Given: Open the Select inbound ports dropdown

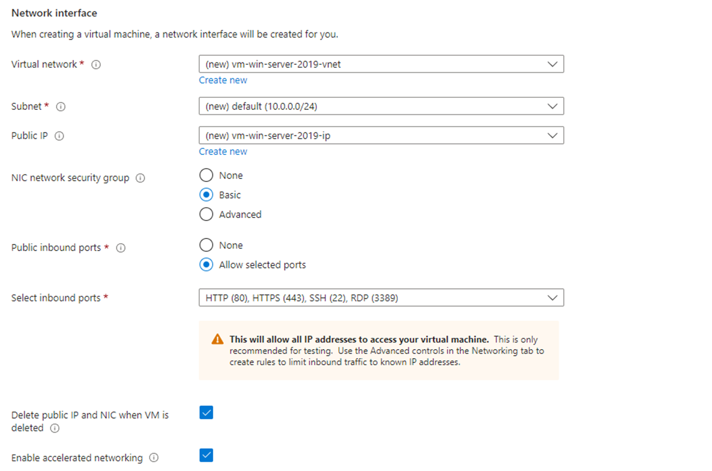Looking at the screenshot, I should 552,297.
